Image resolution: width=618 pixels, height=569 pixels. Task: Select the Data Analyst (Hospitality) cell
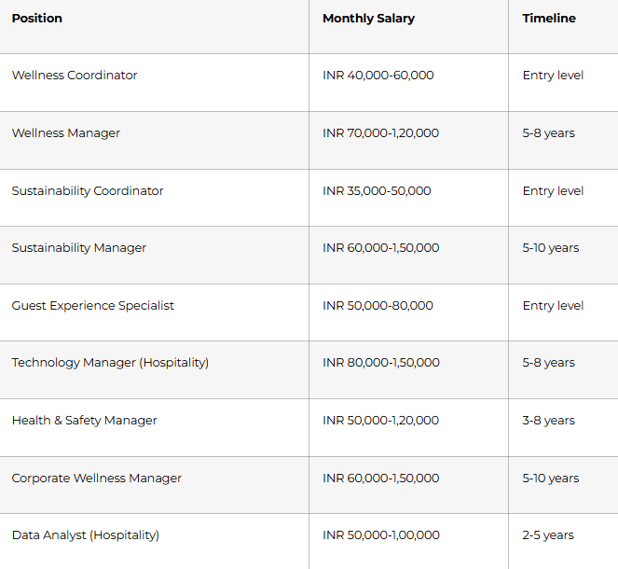click(86, 535)
